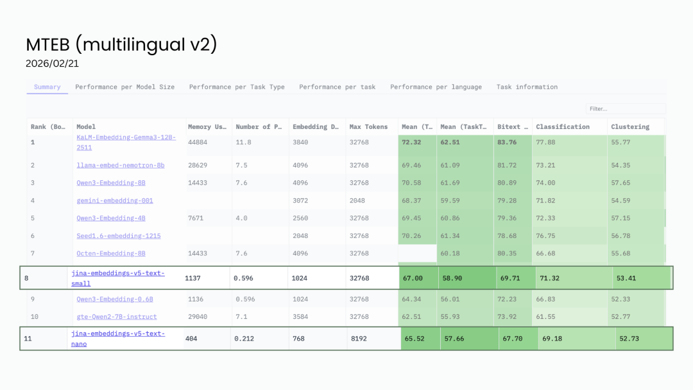Viewport: 693px width, 390px height.
Task: Sort by Mean (Task) column header
Action: pos(417,127)
